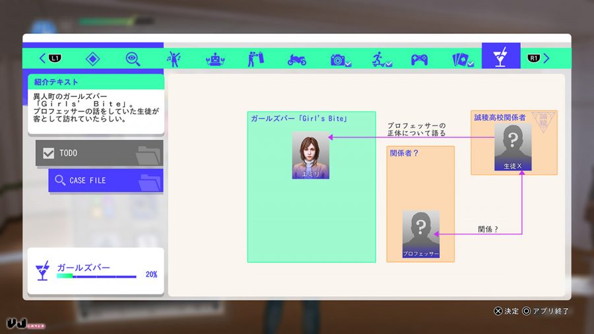Select the dancing figure tab icon

point(174,59)
